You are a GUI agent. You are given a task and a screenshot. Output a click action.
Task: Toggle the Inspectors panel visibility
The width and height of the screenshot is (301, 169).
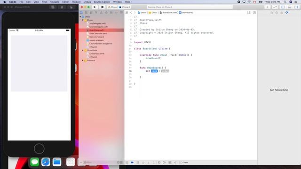coord(296,7)
